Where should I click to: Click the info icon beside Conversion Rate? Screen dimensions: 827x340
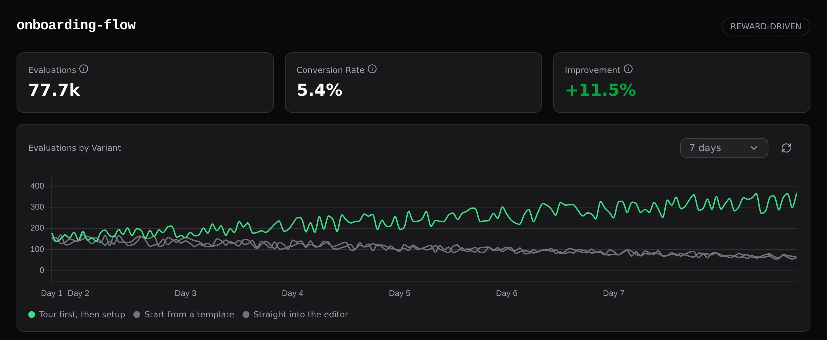[x=372, y=69]
